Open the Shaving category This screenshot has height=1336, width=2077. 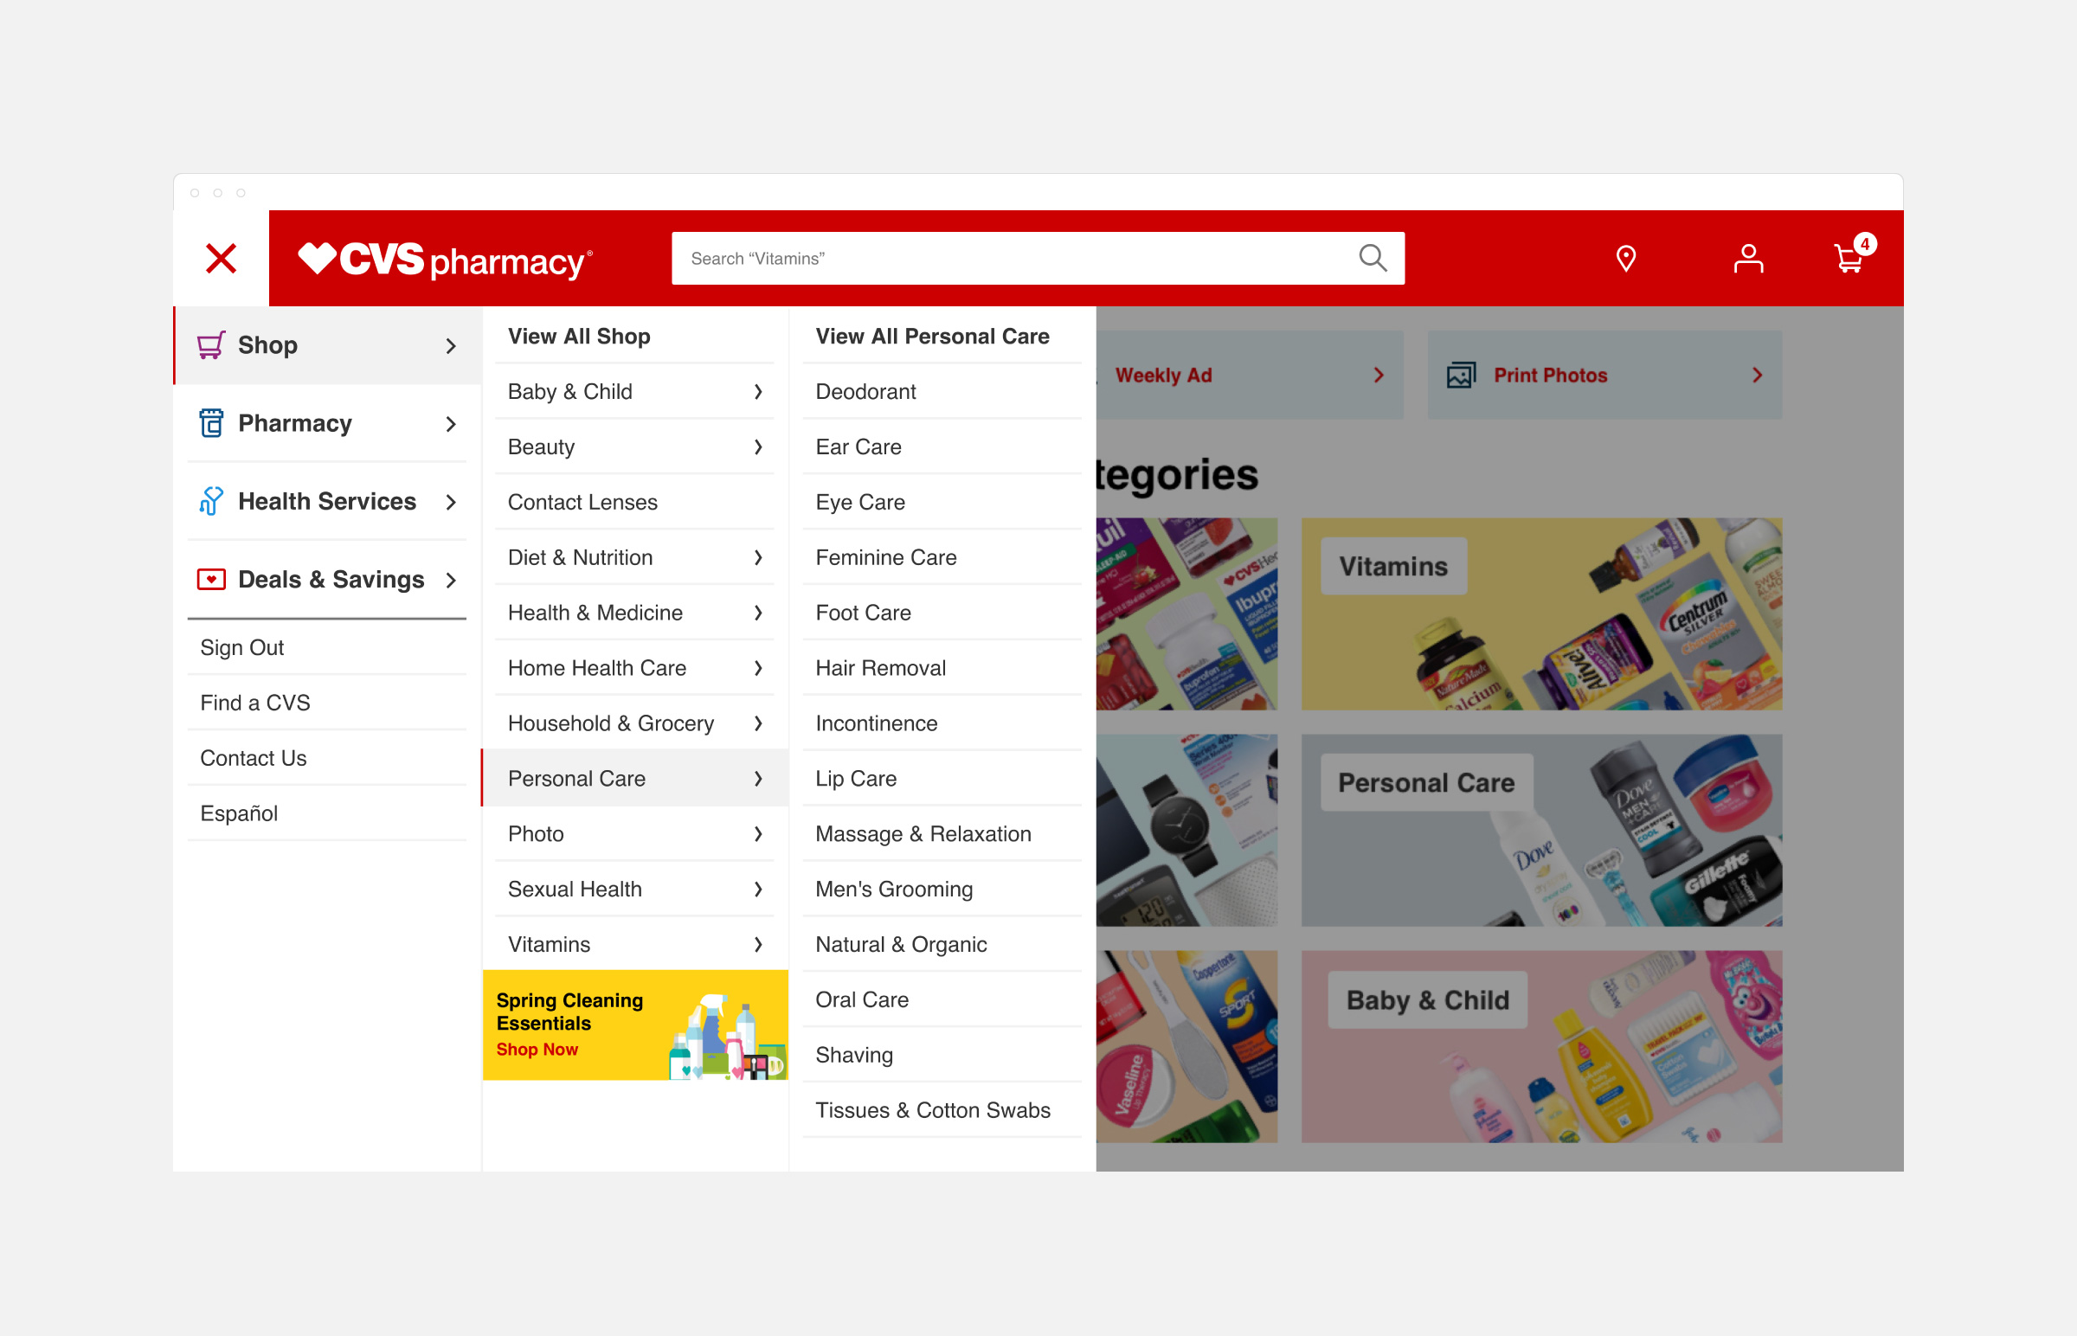(942, 1056)
